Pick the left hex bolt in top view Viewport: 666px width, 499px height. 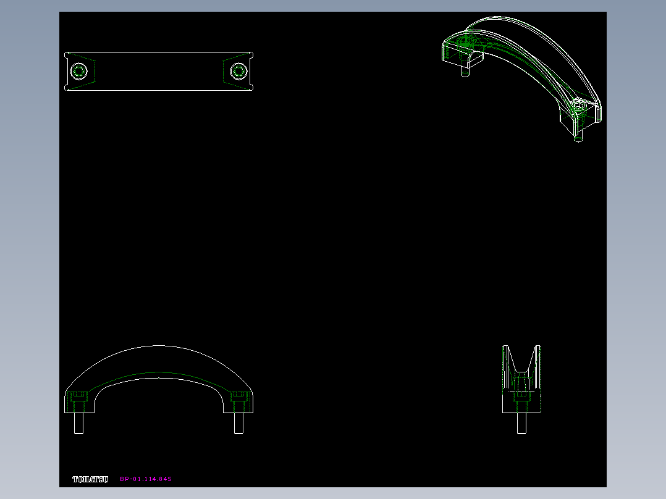click(x=79, y=72)
